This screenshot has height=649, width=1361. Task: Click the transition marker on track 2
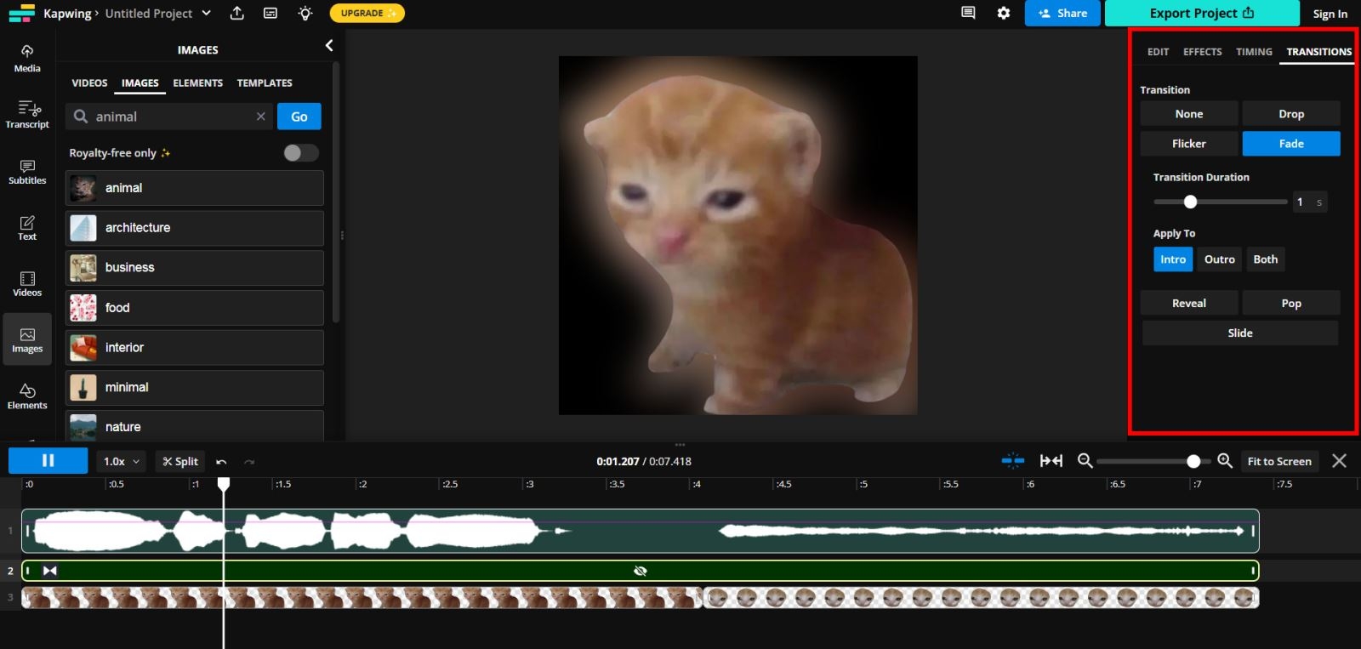50,571
